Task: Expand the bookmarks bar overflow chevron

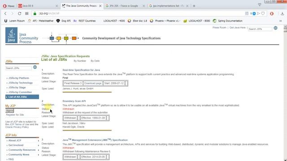Action: pyautogui.click(x=280, y=21)
